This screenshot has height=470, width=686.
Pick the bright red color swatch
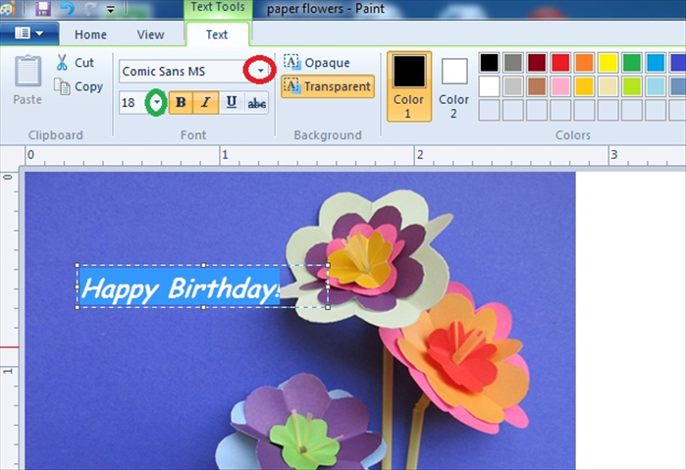[x=560, y=63]
